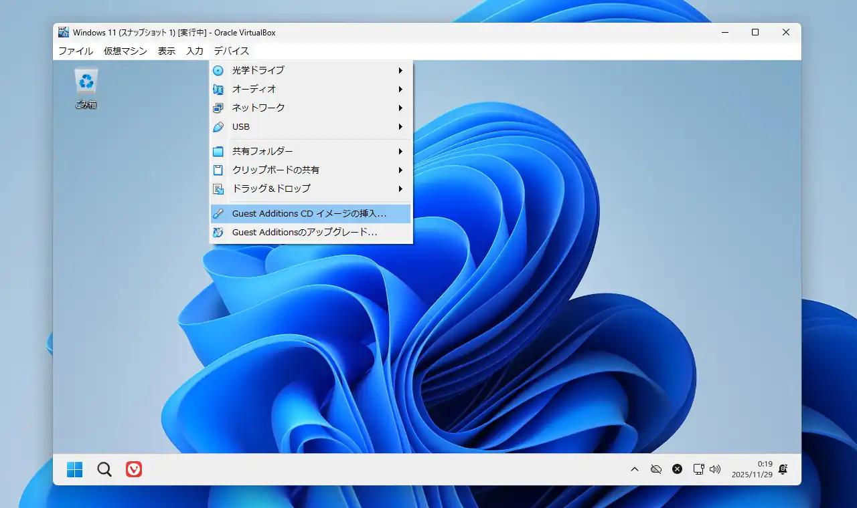Click the cloud sync tray icon
This screenshot has width=857, height=508.
(656, 469)
